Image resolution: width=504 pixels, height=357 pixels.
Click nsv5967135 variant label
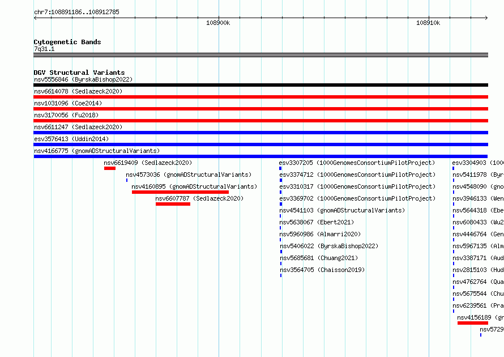pyautogui.click(x=478, y=246)
